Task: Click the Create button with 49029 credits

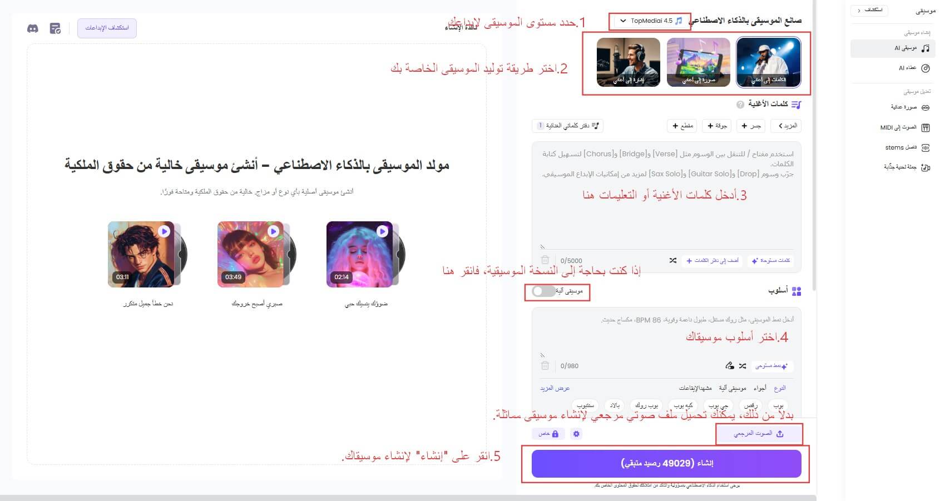Action: (666, 464)
